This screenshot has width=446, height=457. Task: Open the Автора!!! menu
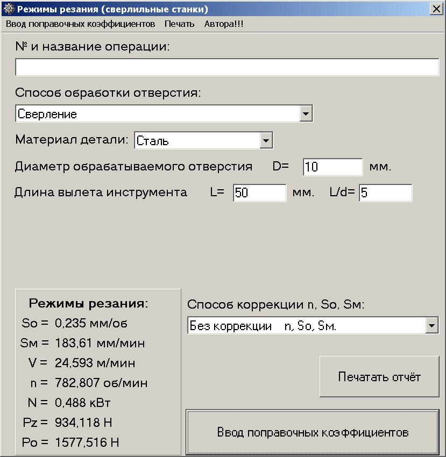point(224,24)
